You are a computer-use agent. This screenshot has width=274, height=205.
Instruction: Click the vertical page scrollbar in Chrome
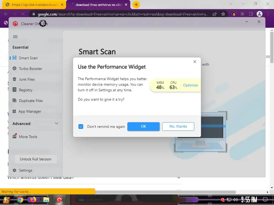272,48
